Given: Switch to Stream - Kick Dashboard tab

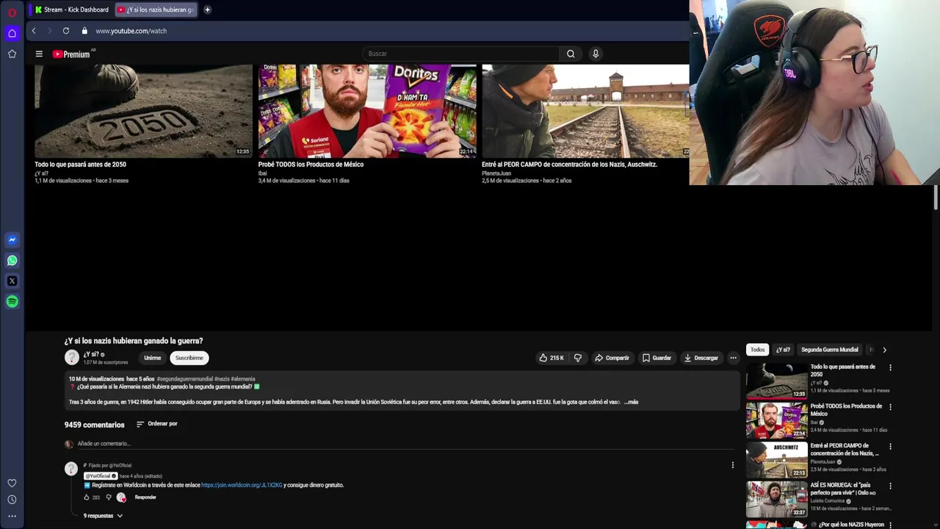Looking at the screenshot, I should tap(72, 10).
